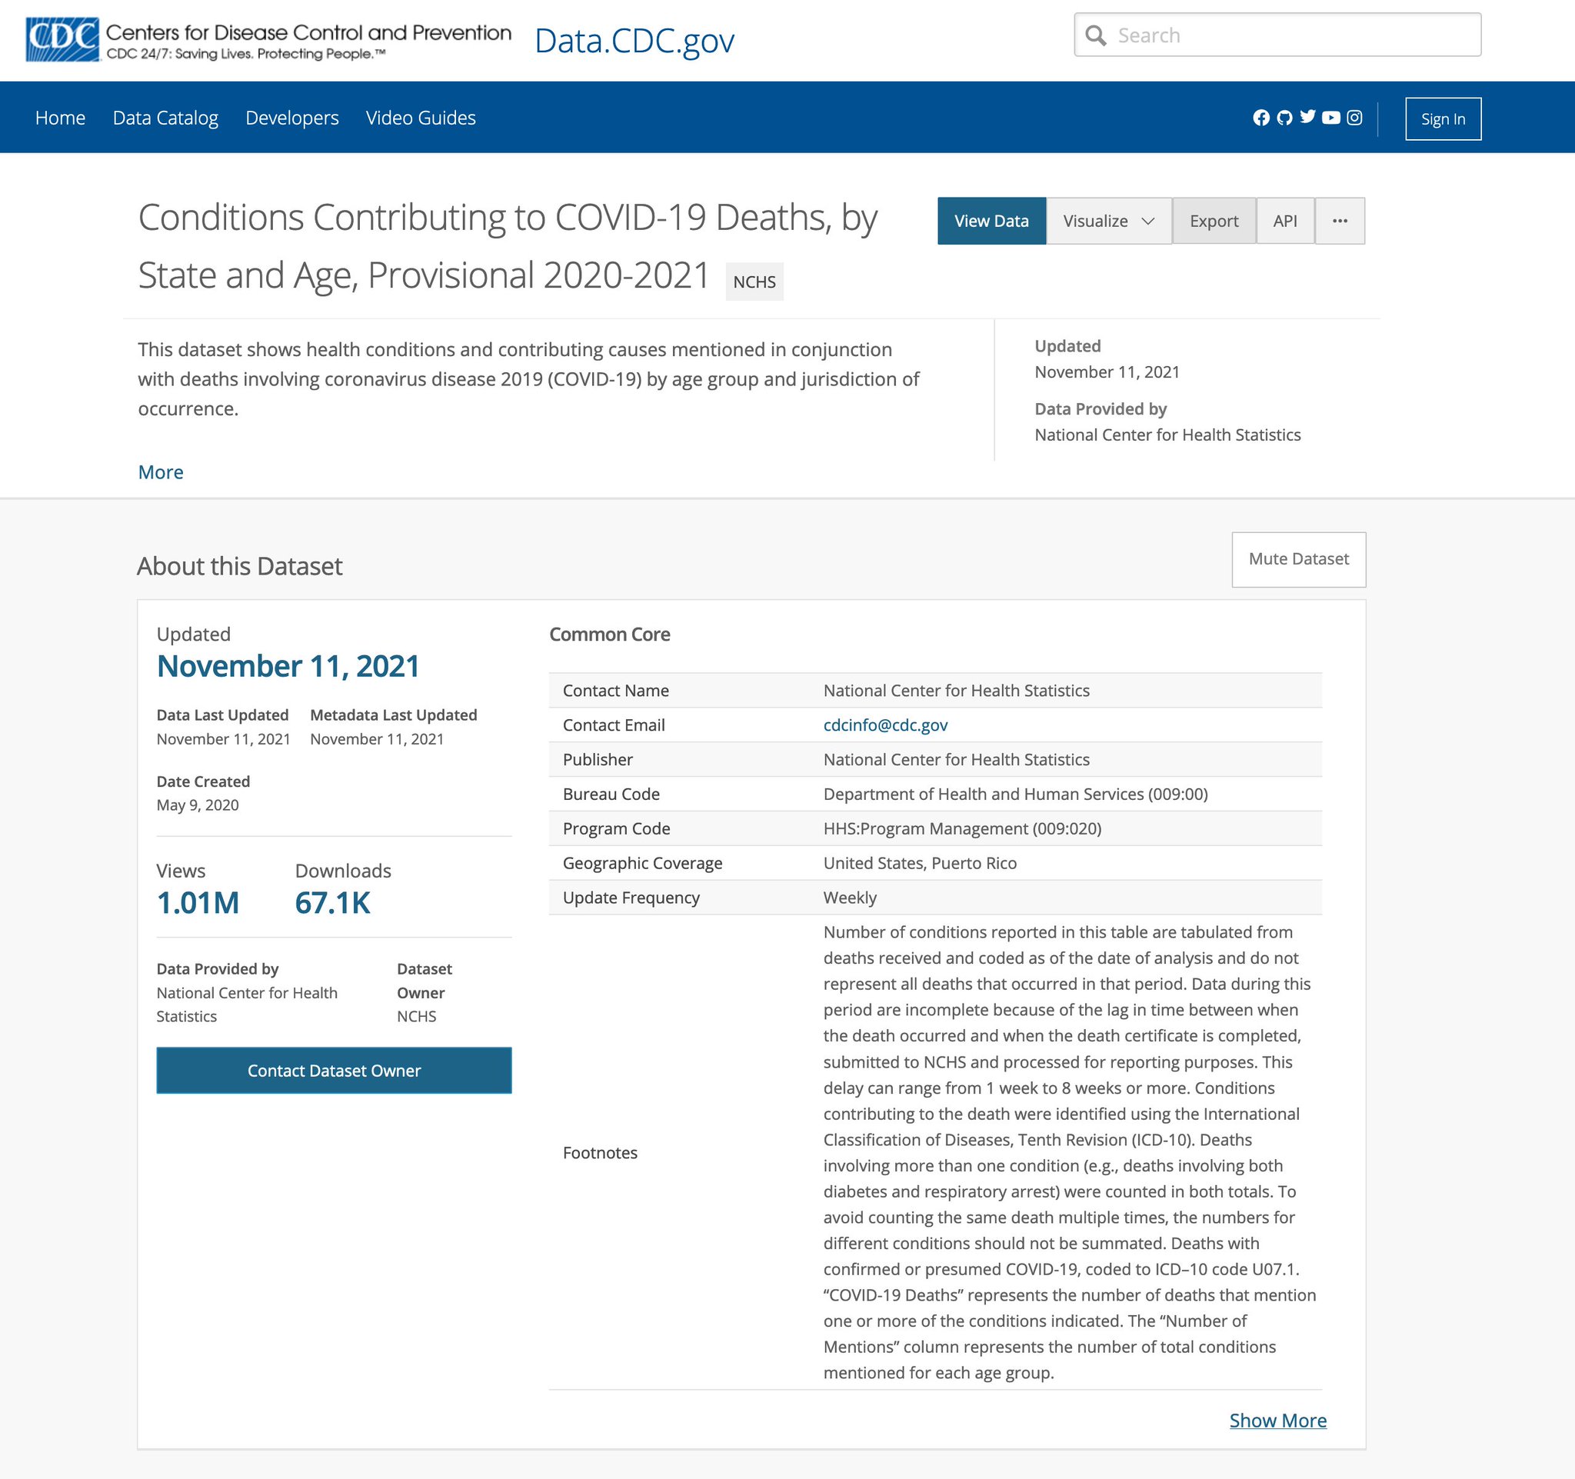Click the View Data button
1575x1479 pixels.
pyautogui.click(x=991, y=221)
